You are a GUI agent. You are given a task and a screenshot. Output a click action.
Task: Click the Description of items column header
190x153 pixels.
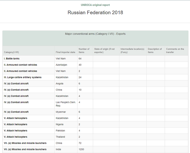click(155, 51)
